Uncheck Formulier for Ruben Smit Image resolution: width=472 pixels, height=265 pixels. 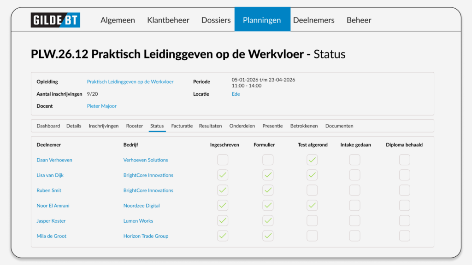[268, 190]
